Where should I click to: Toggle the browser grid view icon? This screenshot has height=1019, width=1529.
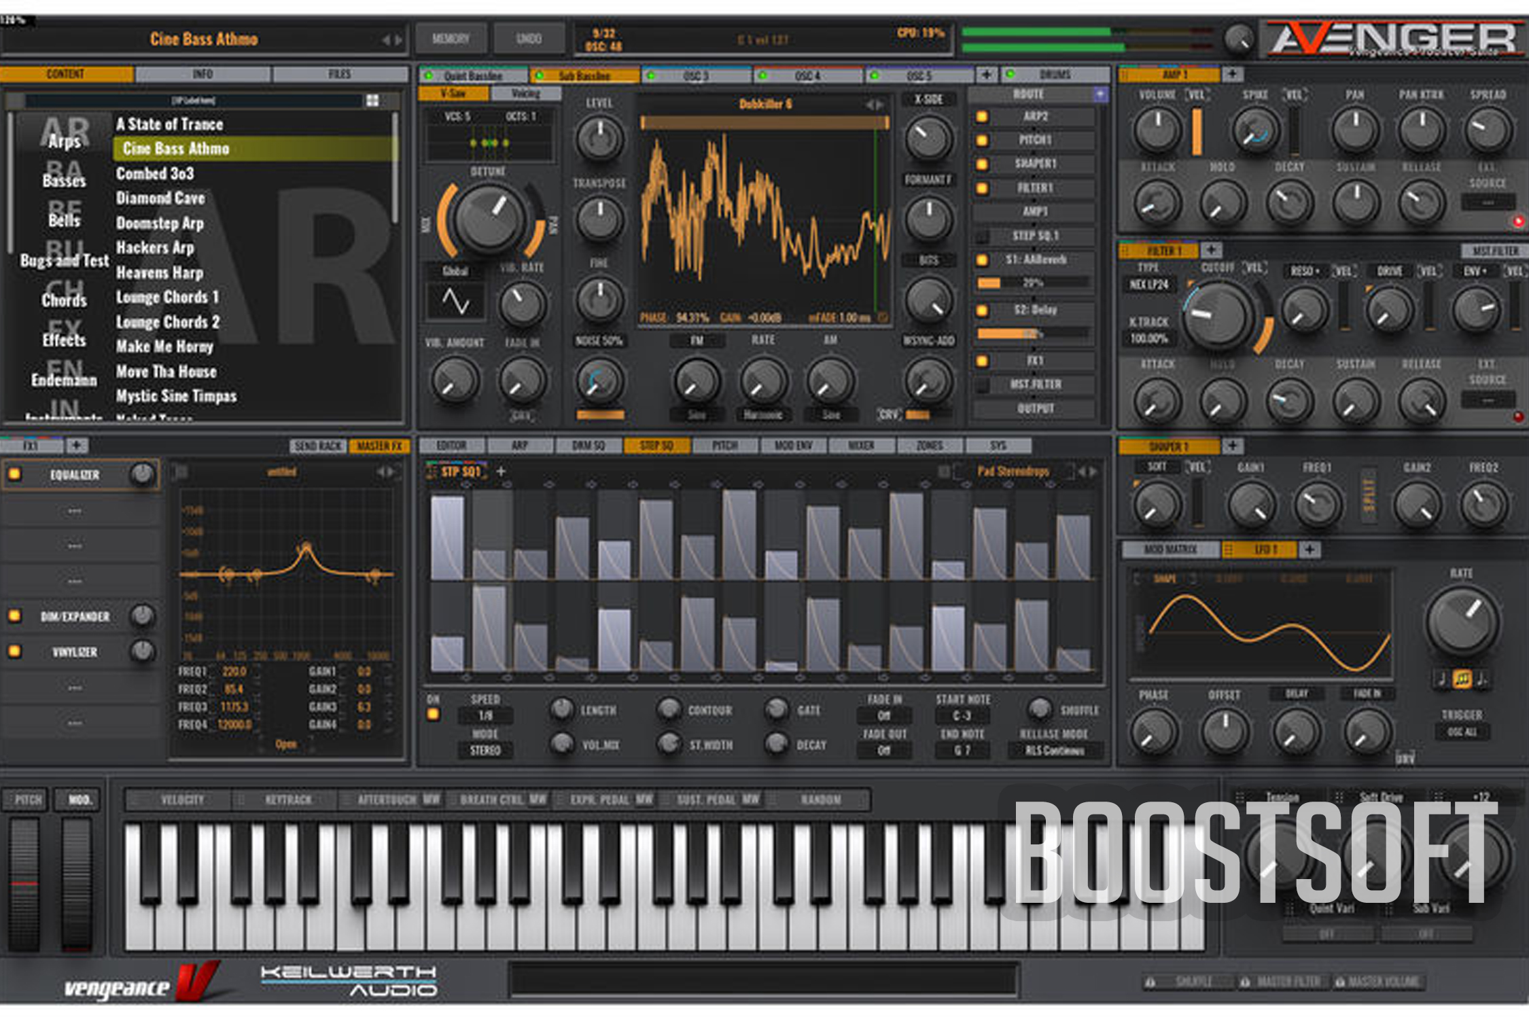click(x=372, y=101)
